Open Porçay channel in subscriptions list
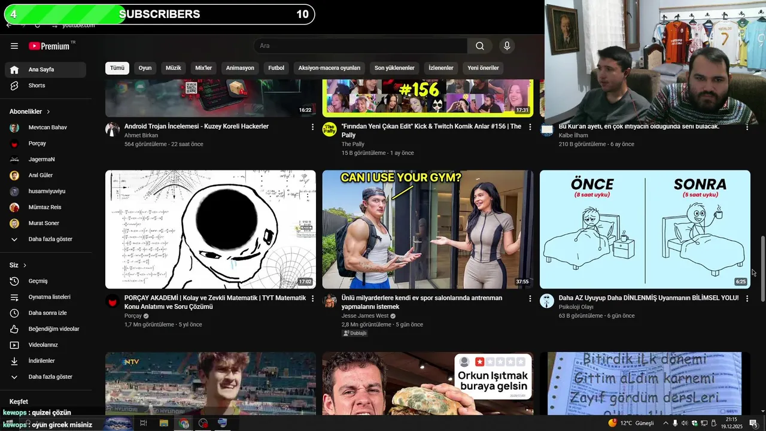766x431 pixels. [x=45, y=144]
